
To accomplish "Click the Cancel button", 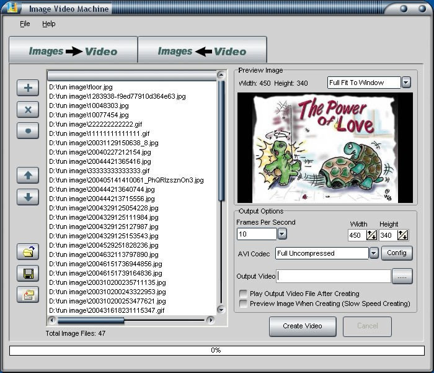I will (367, 326).
